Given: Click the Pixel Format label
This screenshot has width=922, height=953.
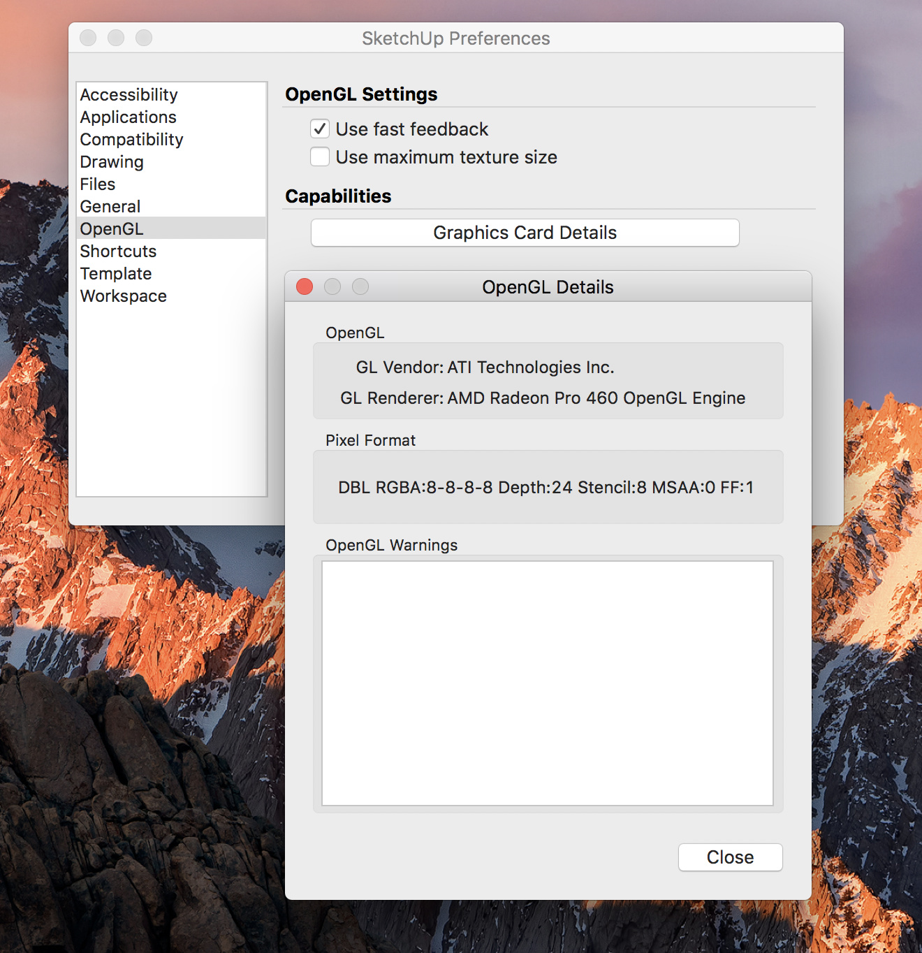Looking at the screenshot, I should click(370, 440).
